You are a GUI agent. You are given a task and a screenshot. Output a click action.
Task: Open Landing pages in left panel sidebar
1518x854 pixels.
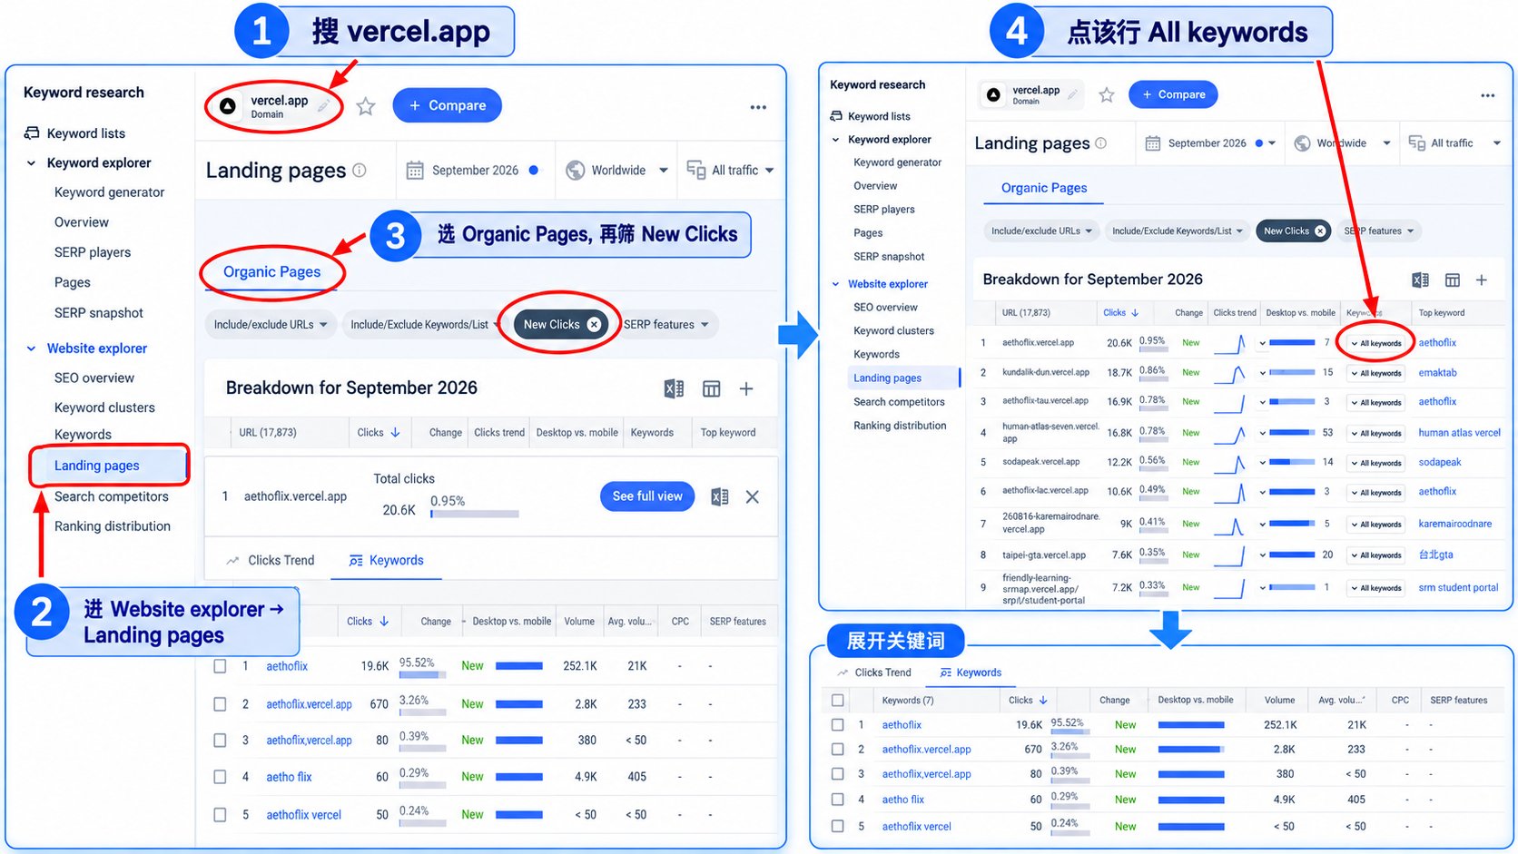[97, 466]
